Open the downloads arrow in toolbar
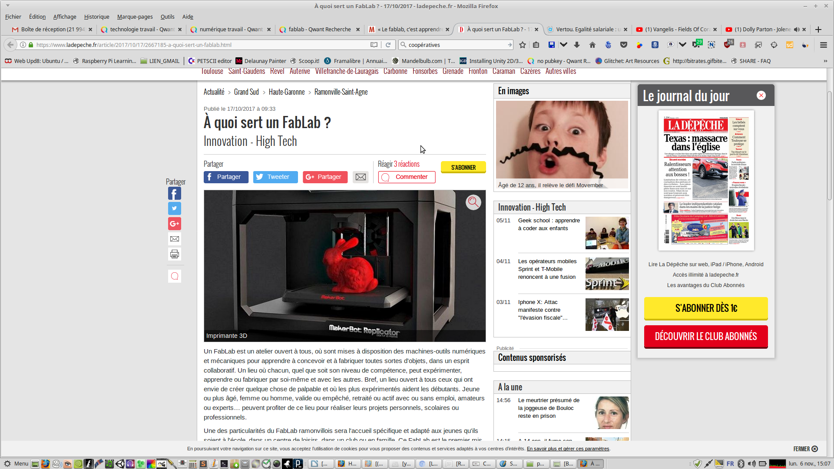Screen dimensions: 834x469 coord(577,45)
